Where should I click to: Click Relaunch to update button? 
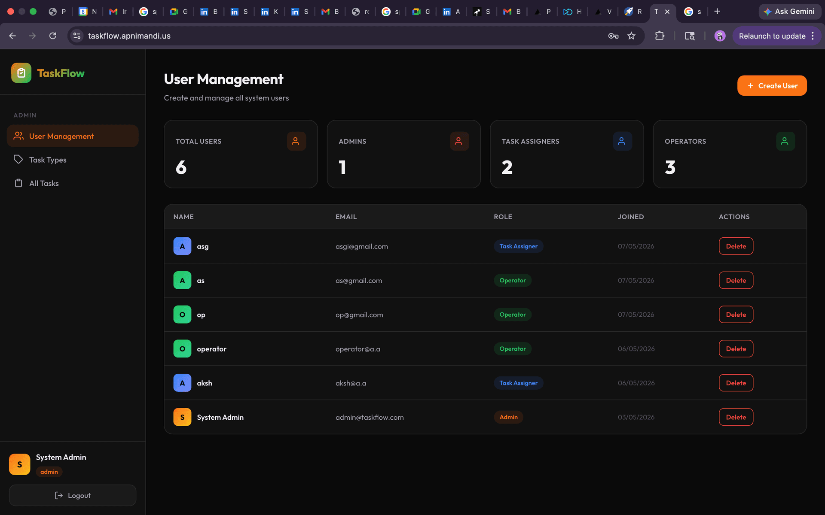pyautogui.click(x=772, y=36)
